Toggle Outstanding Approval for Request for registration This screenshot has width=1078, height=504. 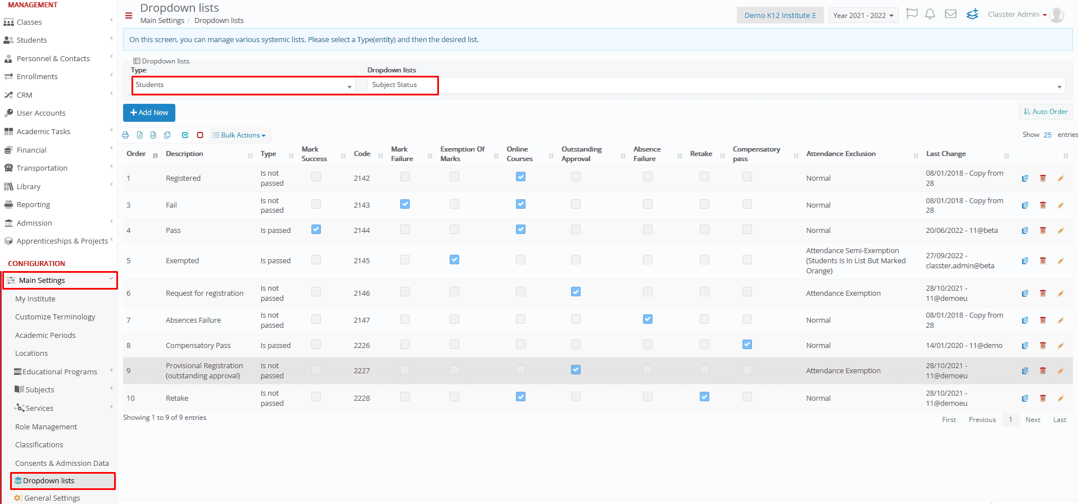tap(576, 292)
